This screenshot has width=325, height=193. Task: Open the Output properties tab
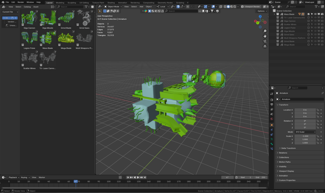pyautogui.click(x=272, y=104)
